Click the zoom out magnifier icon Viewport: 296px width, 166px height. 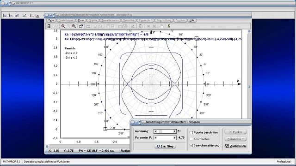coord(63,26)
